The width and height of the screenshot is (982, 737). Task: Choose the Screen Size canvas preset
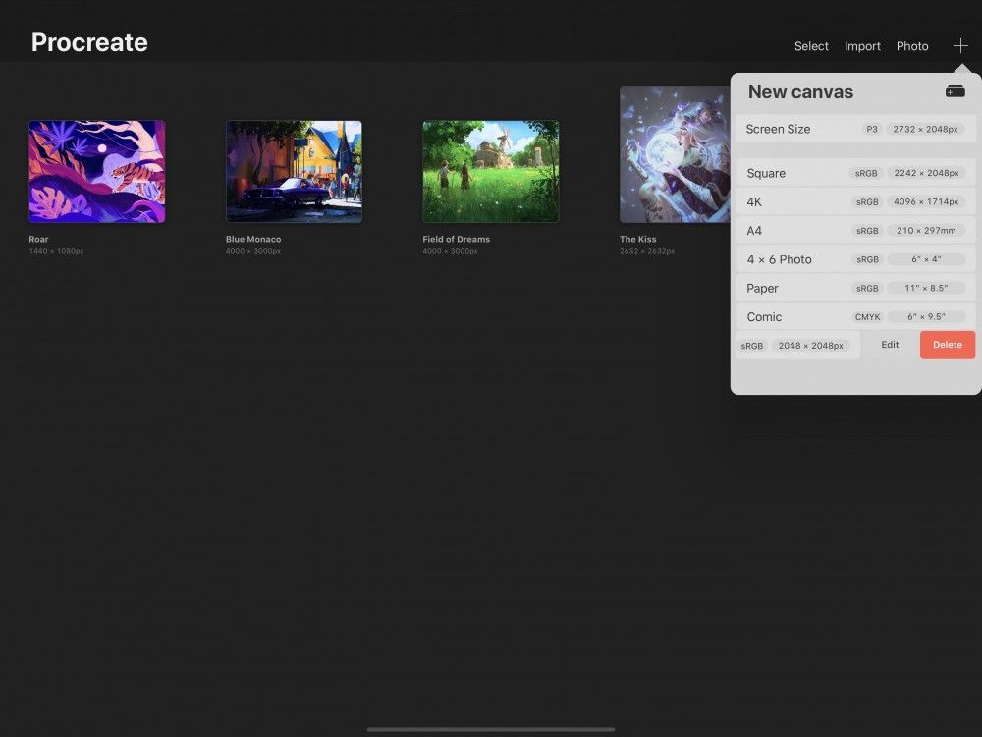(x=855, y=129)
